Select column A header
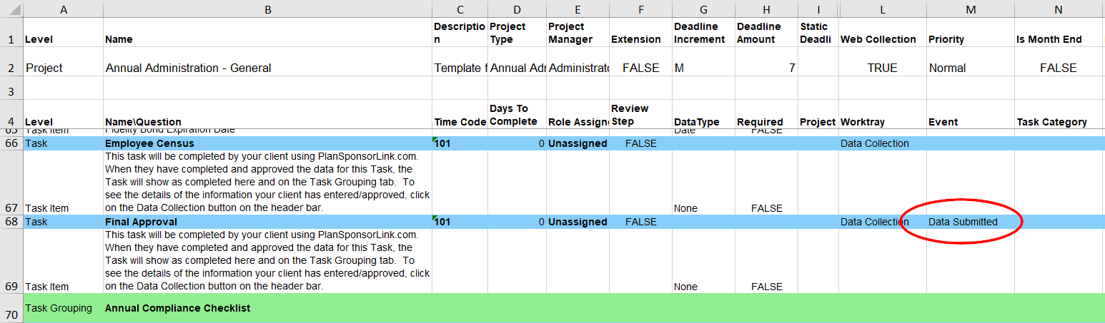This screenshot has height=323, width=1105. tap(64, 9)
